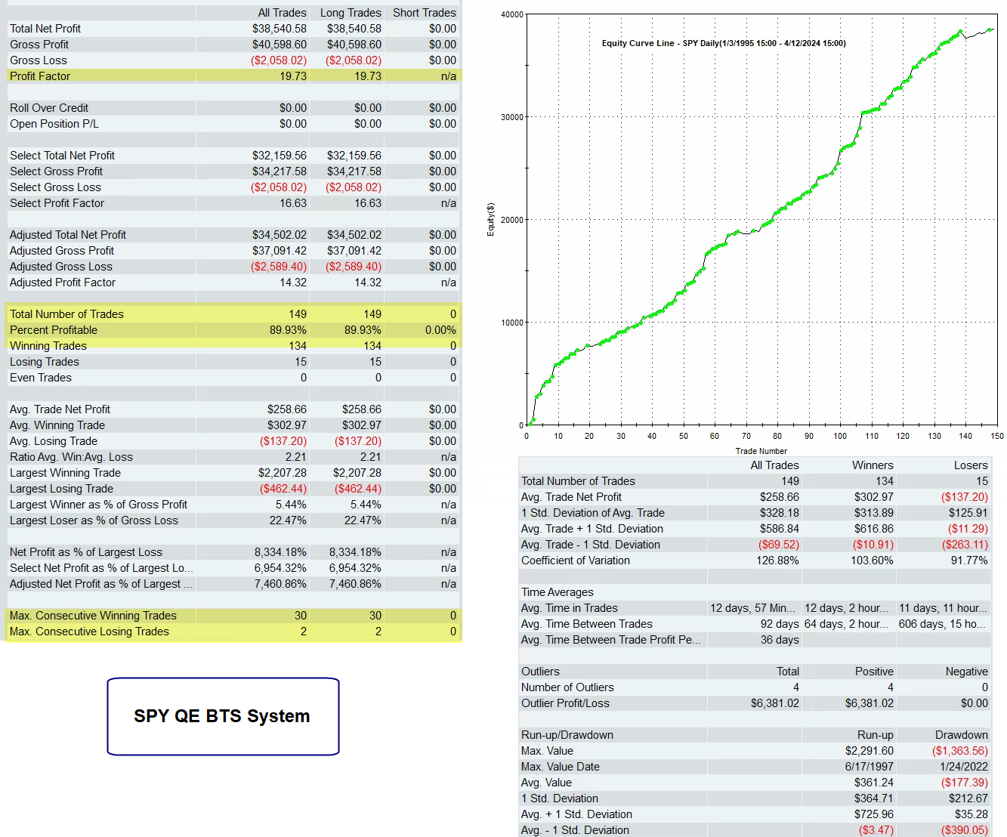The width and height of the screenshot is (1007, 837).
Task: Select the Outlier Profit/Loss row
Action: pos(755,703)
